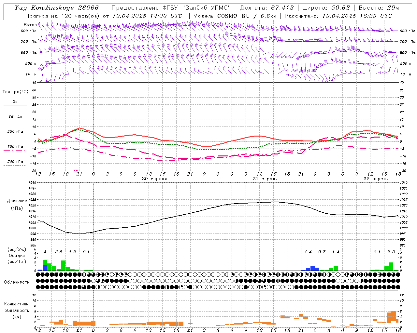The image size is (417, 333).
Task: Click the Тем-ра(°C) axis label
Action: point(15,92)
